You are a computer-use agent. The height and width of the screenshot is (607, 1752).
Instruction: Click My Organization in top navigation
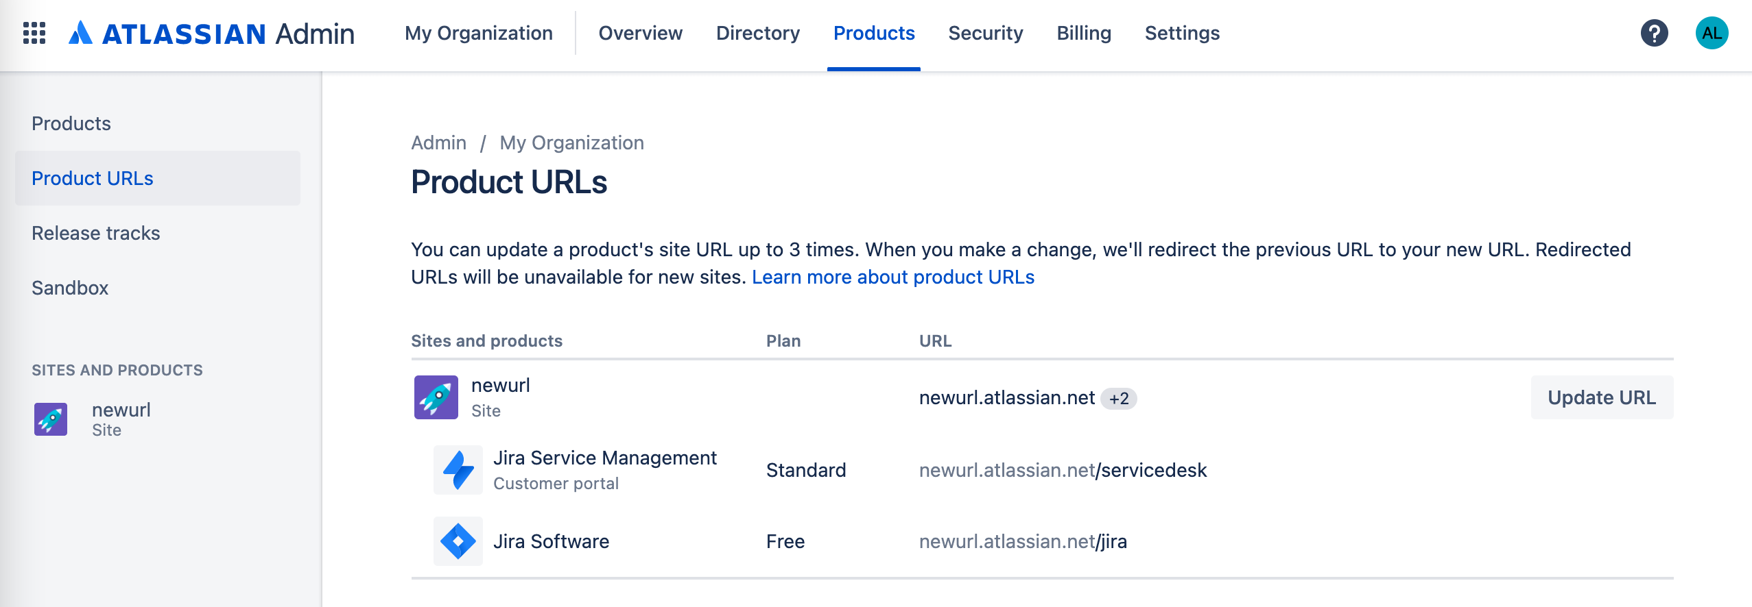479,33
